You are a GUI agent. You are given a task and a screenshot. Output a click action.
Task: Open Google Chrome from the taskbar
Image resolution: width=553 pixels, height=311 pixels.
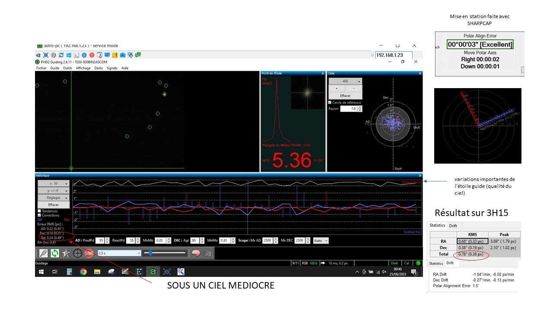click(x=83, y=272)
